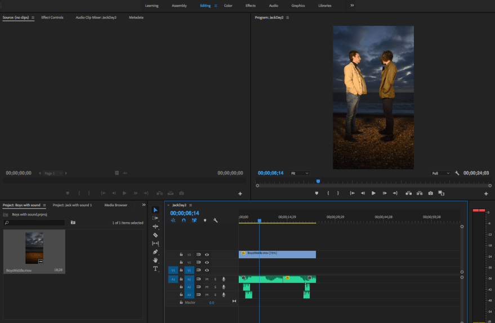Open Program JackDay2 panel menu
Screen dimensions: 495x323
pyautogui.click(x=288, y=17)
